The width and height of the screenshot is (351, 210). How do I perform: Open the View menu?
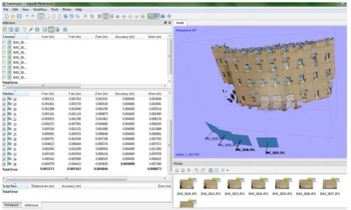coord(26,9)
